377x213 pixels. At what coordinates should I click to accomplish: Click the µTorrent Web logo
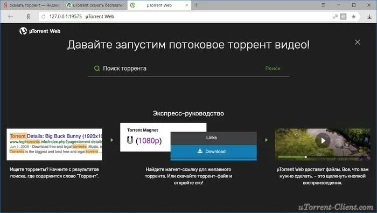tap(40, 31)
